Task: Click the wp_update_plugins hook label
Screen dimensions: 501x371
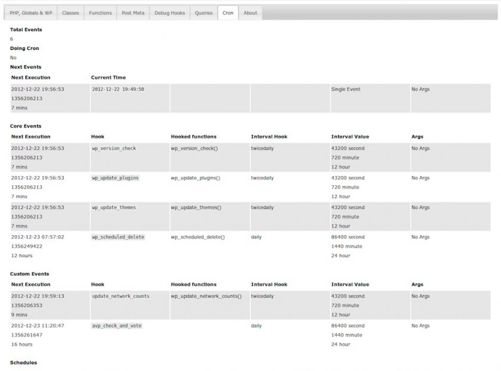Action: click(x=115, y=178)
